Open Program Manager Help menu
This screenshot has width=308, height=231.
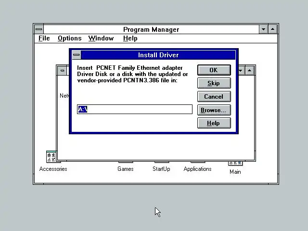click(130, 38)
